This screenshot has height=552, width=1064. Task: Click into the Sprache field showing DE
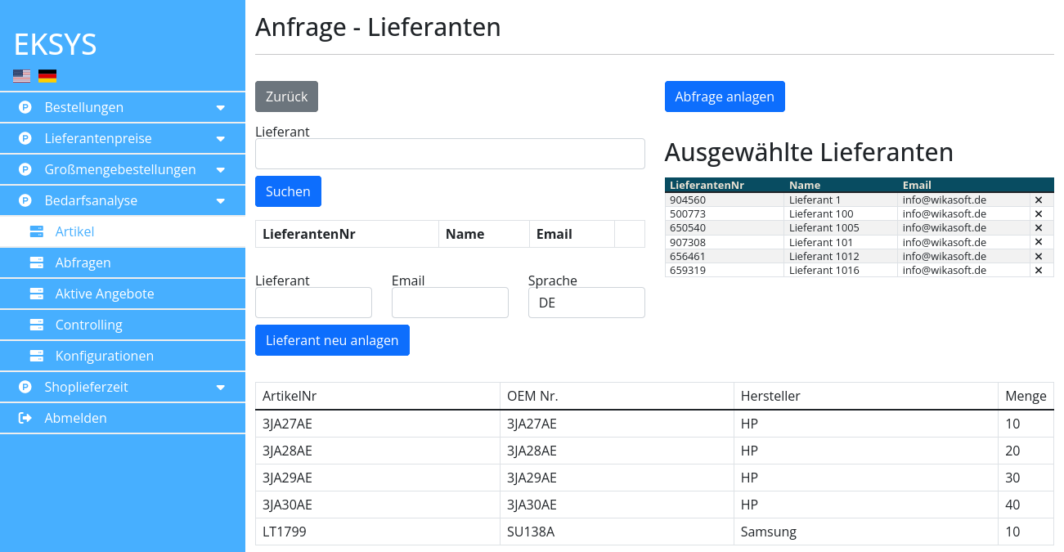586,303
